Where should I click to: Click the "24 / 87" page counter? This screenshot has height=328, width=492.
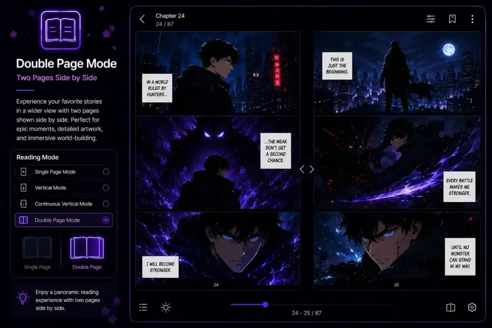click(x=165, y=24)
